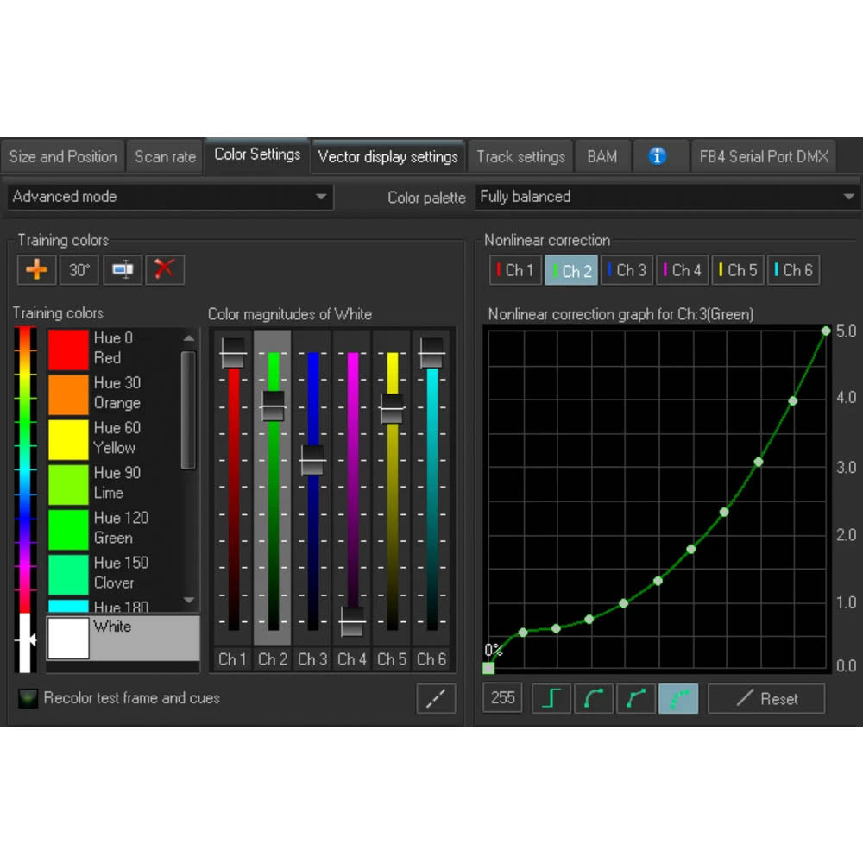Click the rename training color icon
This screenshot has width=863, height=863.
click(123, 269)
